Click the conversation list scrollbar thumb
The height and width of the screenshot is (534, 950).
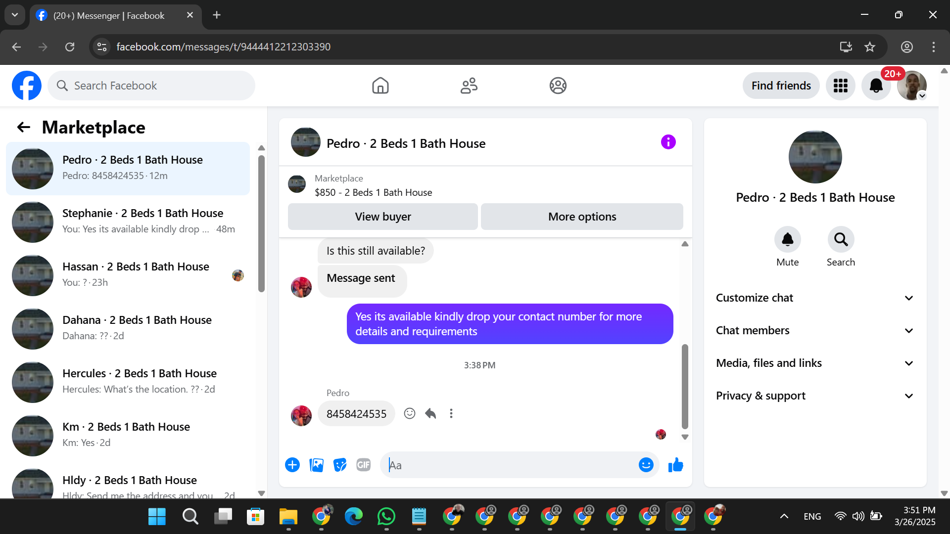[261, 223]
